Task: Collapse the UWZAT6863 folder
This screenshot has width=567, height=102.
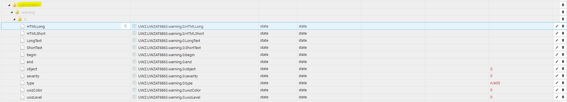Action: click(x=9, y=5)
